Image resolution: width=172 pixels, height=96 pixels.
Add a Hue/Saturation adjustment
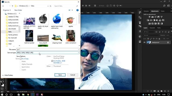148,20
